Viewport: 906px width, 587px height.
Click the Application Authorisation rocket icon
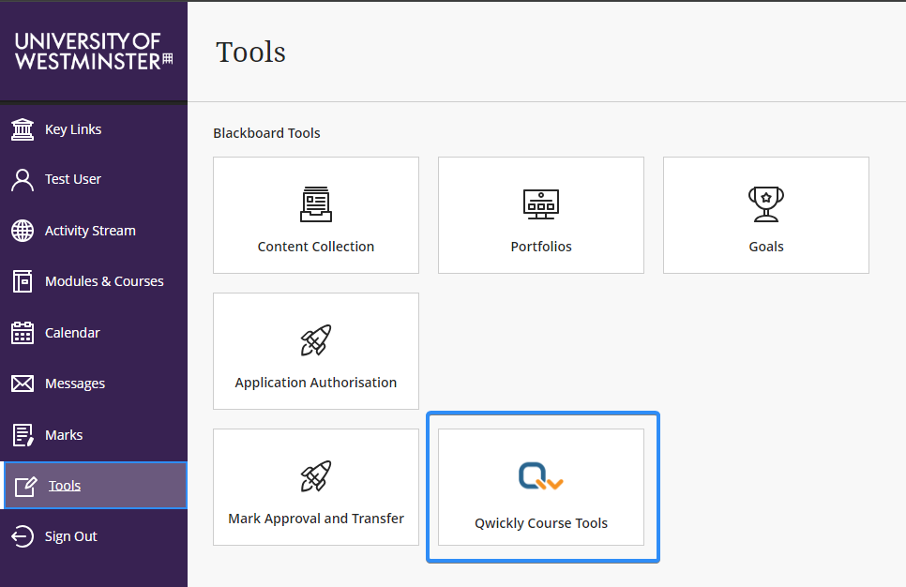316,339
